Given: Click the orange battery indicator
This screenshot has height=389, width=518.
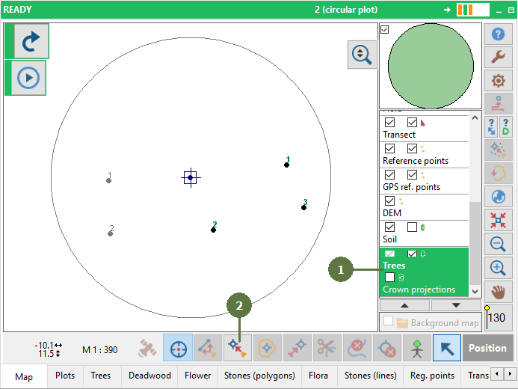Looking at the screenshot, I should point(472,10).
